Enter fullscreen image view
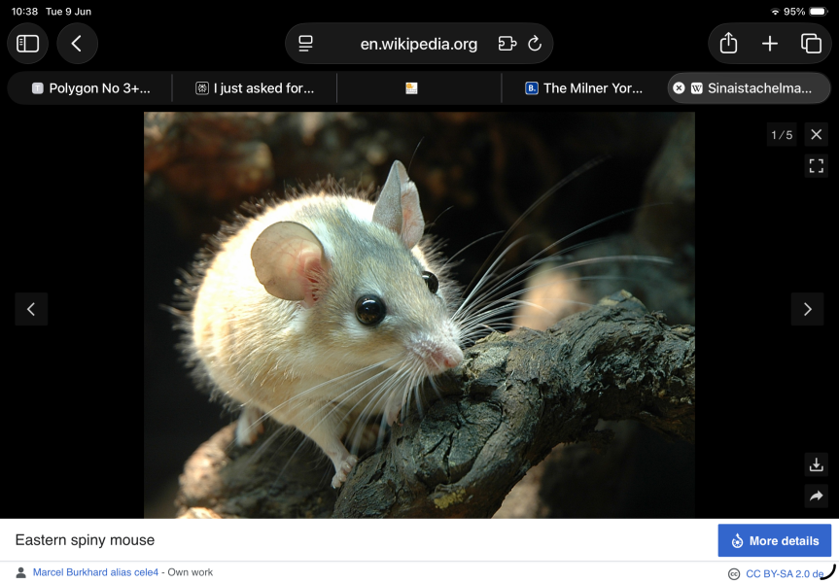The width and height of the screenshot is (839, 583). [x=816, y=166]
